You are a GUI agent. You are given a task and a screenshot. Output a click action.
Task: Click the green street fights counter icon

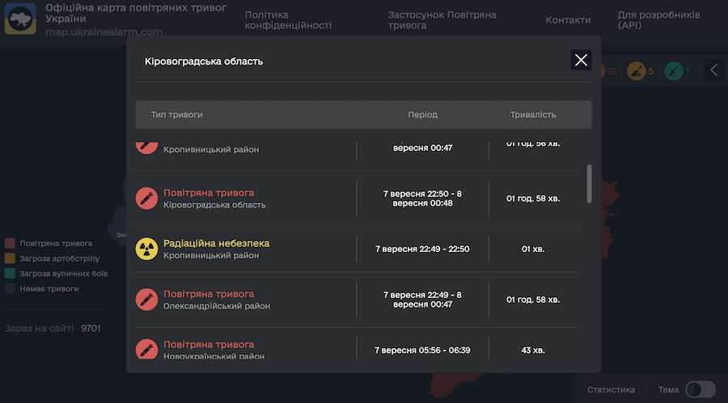tap(673, 71)
